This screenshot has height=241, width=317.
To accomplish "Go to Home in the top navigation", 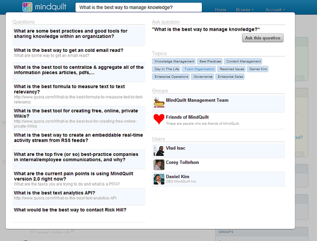I will click(220, 10).
